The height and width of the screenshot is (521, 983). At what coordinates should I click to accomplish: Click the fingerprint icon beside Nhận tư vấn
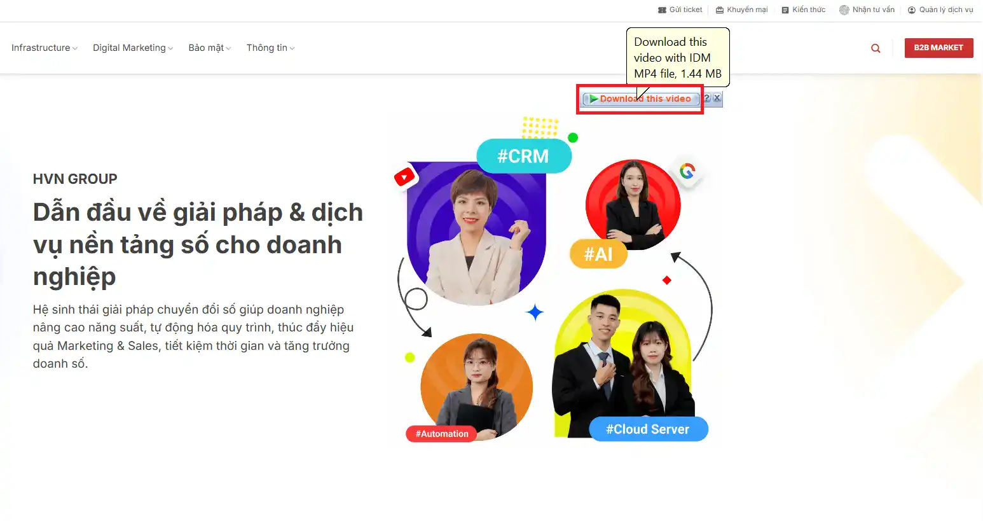point(844,10)
